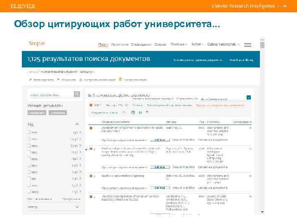Click Search your library link

click(241, 60)
